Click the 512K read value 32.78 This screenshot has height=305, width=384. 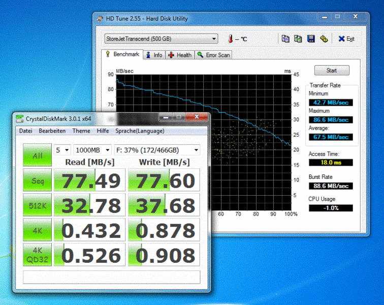89,205
